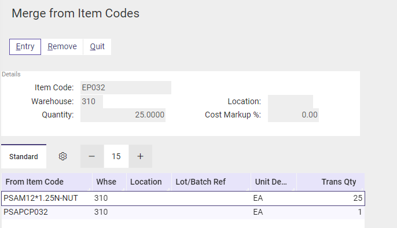This screenshot has width=397, height=228.
Task: Select row PSAPCP032
Action: pos(183,212)
